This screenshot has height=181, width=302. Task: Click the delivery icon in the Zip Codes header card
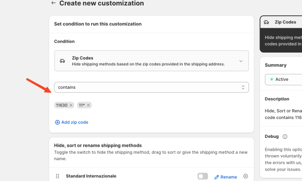click(266, 22)
